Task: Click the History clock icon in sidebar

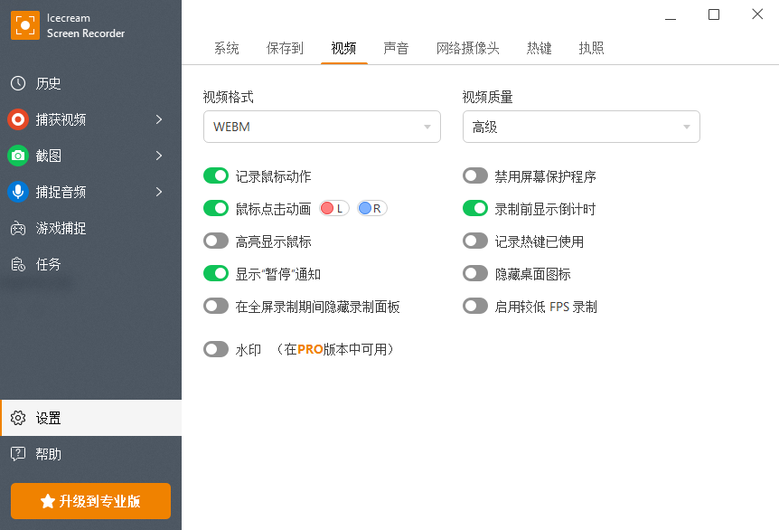Action: click(18, 83)
